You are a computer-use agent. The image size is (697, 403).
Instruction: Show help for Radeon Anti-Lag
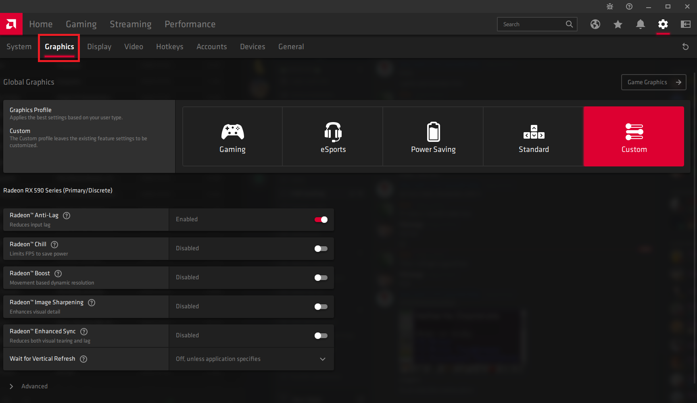[67, 216]
